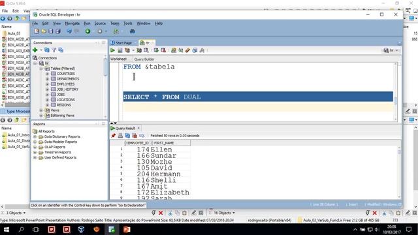Click the EMPLOYEE_ID column header
418x235 pixels.
(138, 143)
